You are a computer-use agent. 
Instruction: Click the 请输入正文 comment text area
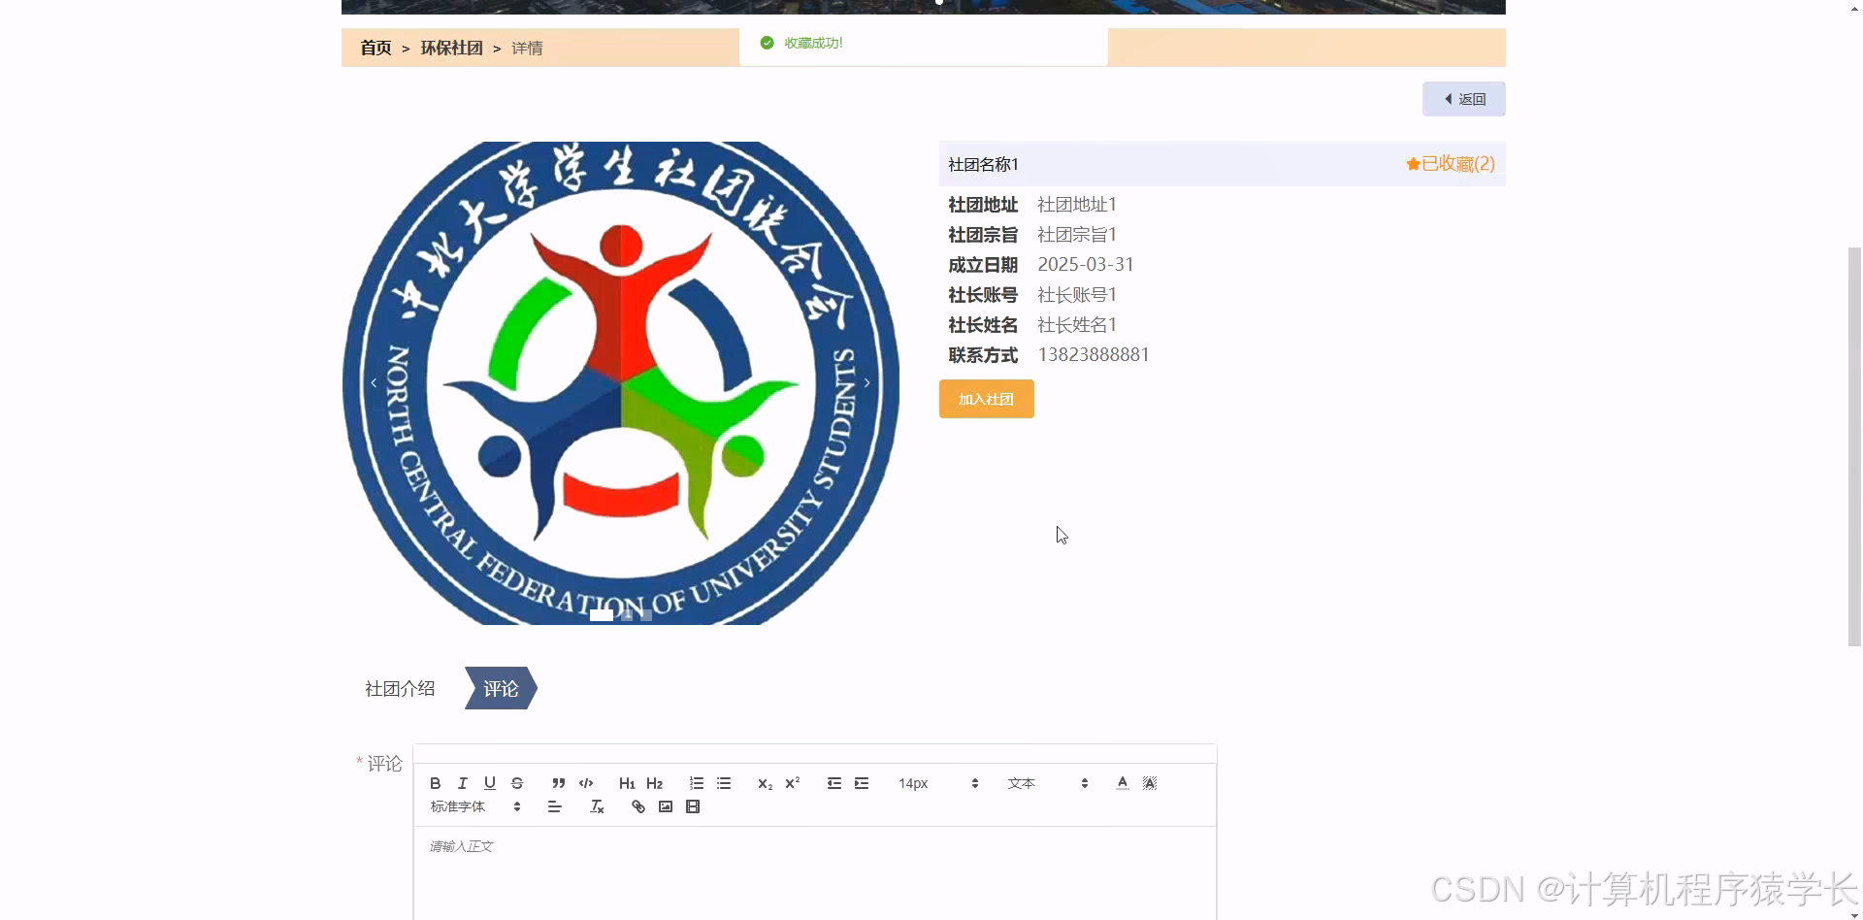pyautogui.click(x=815, y=873)
